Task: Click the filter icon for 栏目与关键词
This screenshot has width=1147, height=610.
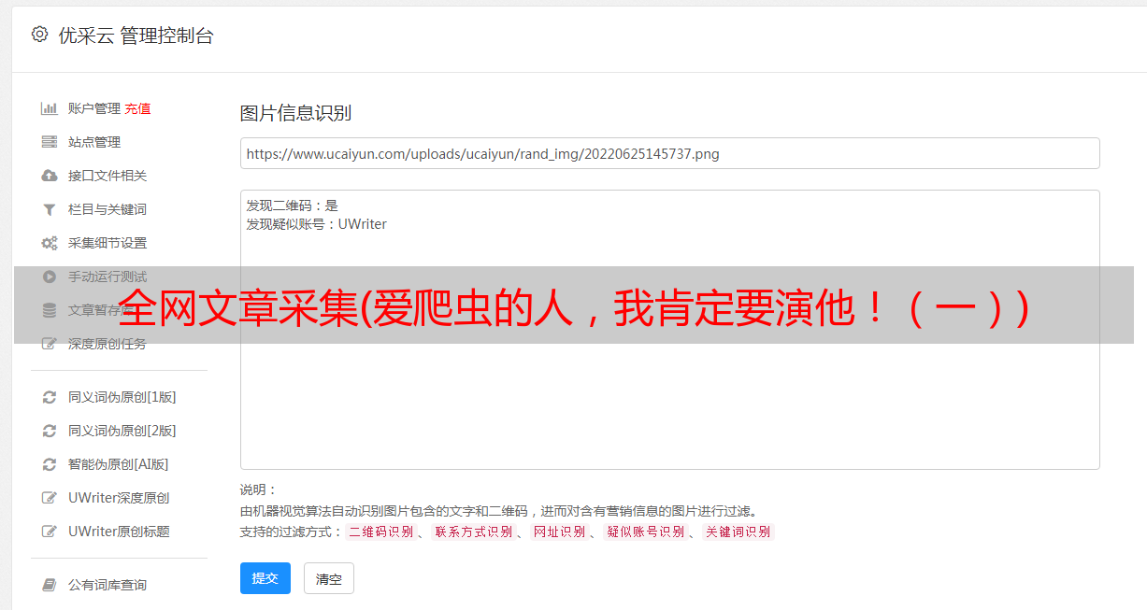Action: coord(50,209)
